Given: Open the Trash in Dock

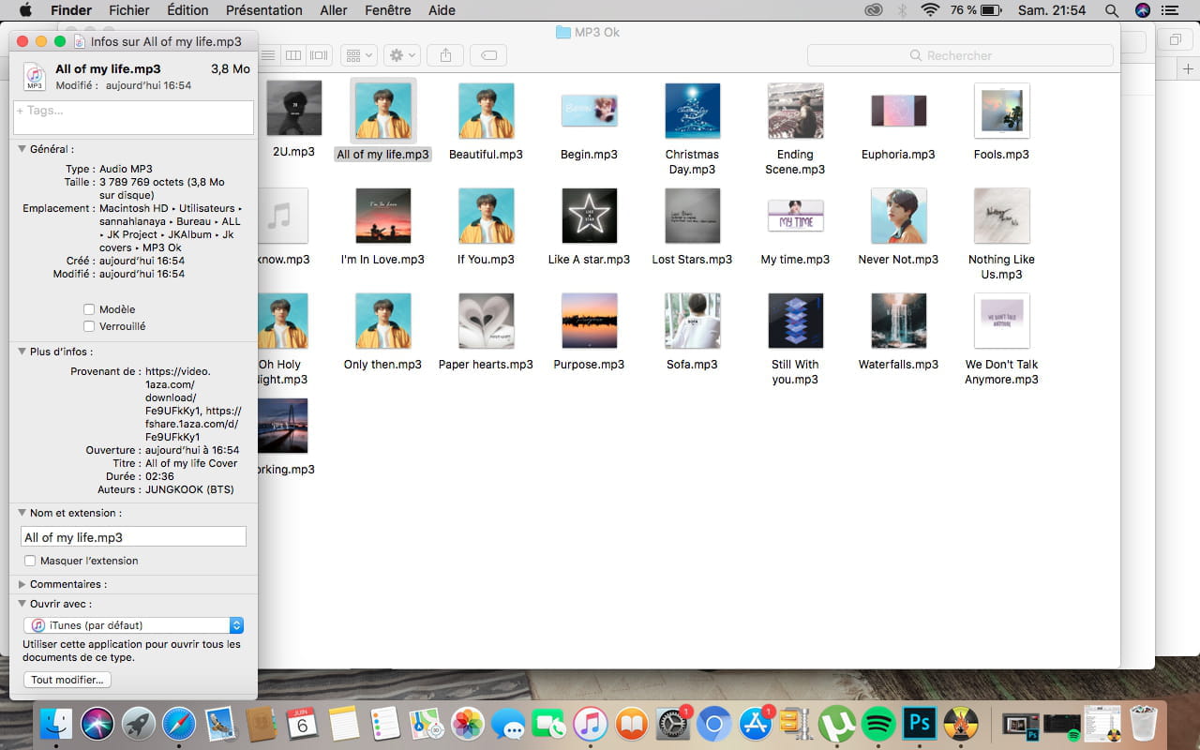Looking at the screenshot, I should (1144, 723).
